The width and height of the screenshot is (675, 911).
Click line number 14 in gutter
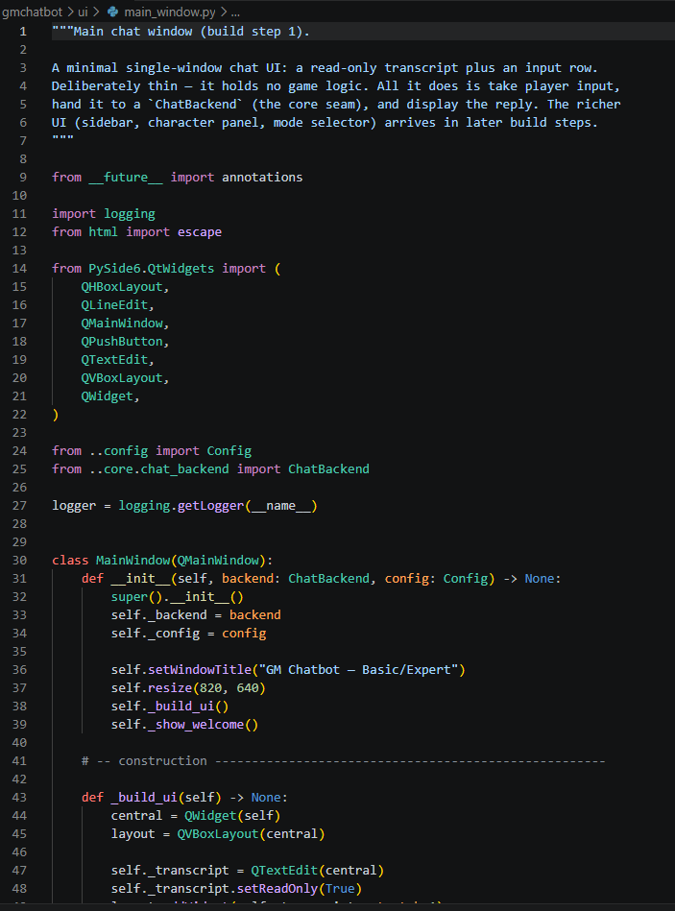pos(19,269)
